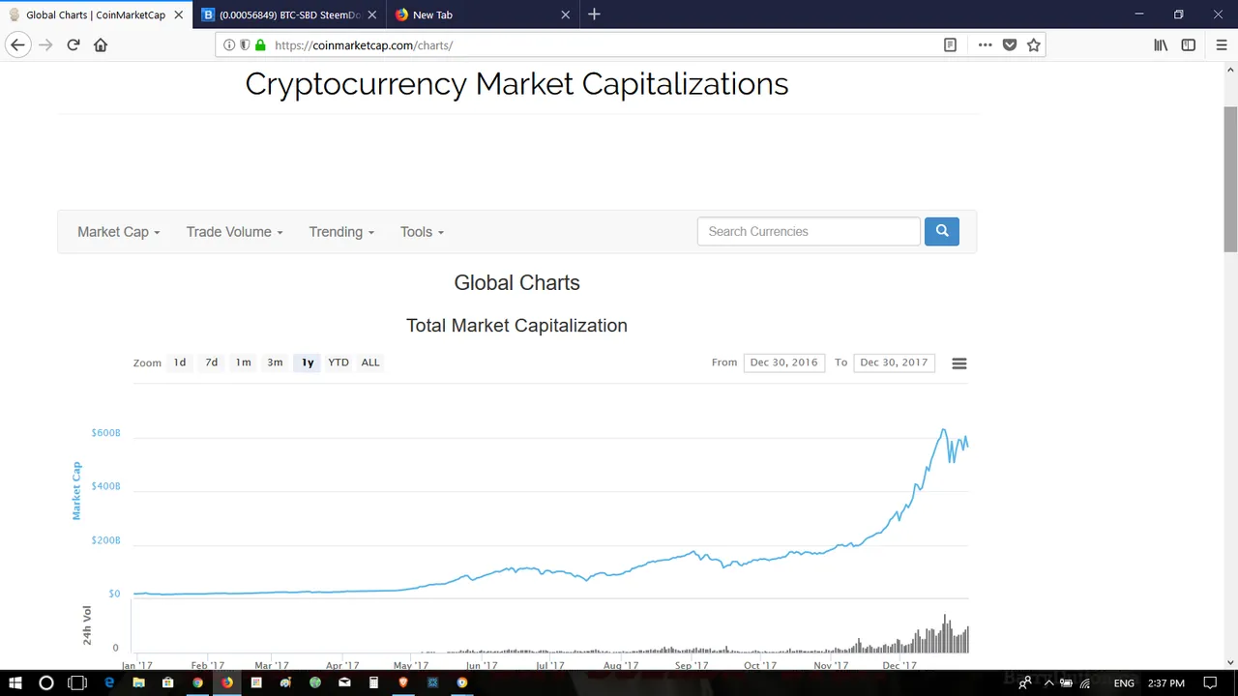Set chart zoom to 7d

tap(212, 362)
